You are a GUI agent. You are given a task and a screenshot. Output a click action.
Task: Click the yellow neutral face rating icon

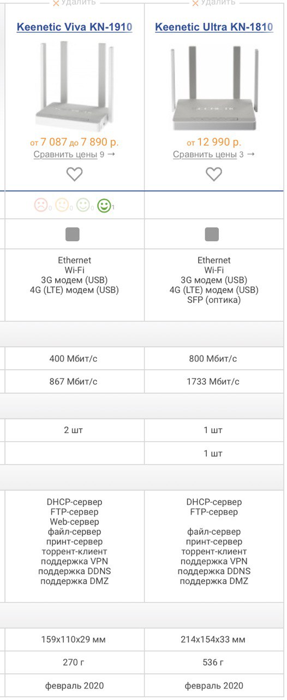coord(62,205)
